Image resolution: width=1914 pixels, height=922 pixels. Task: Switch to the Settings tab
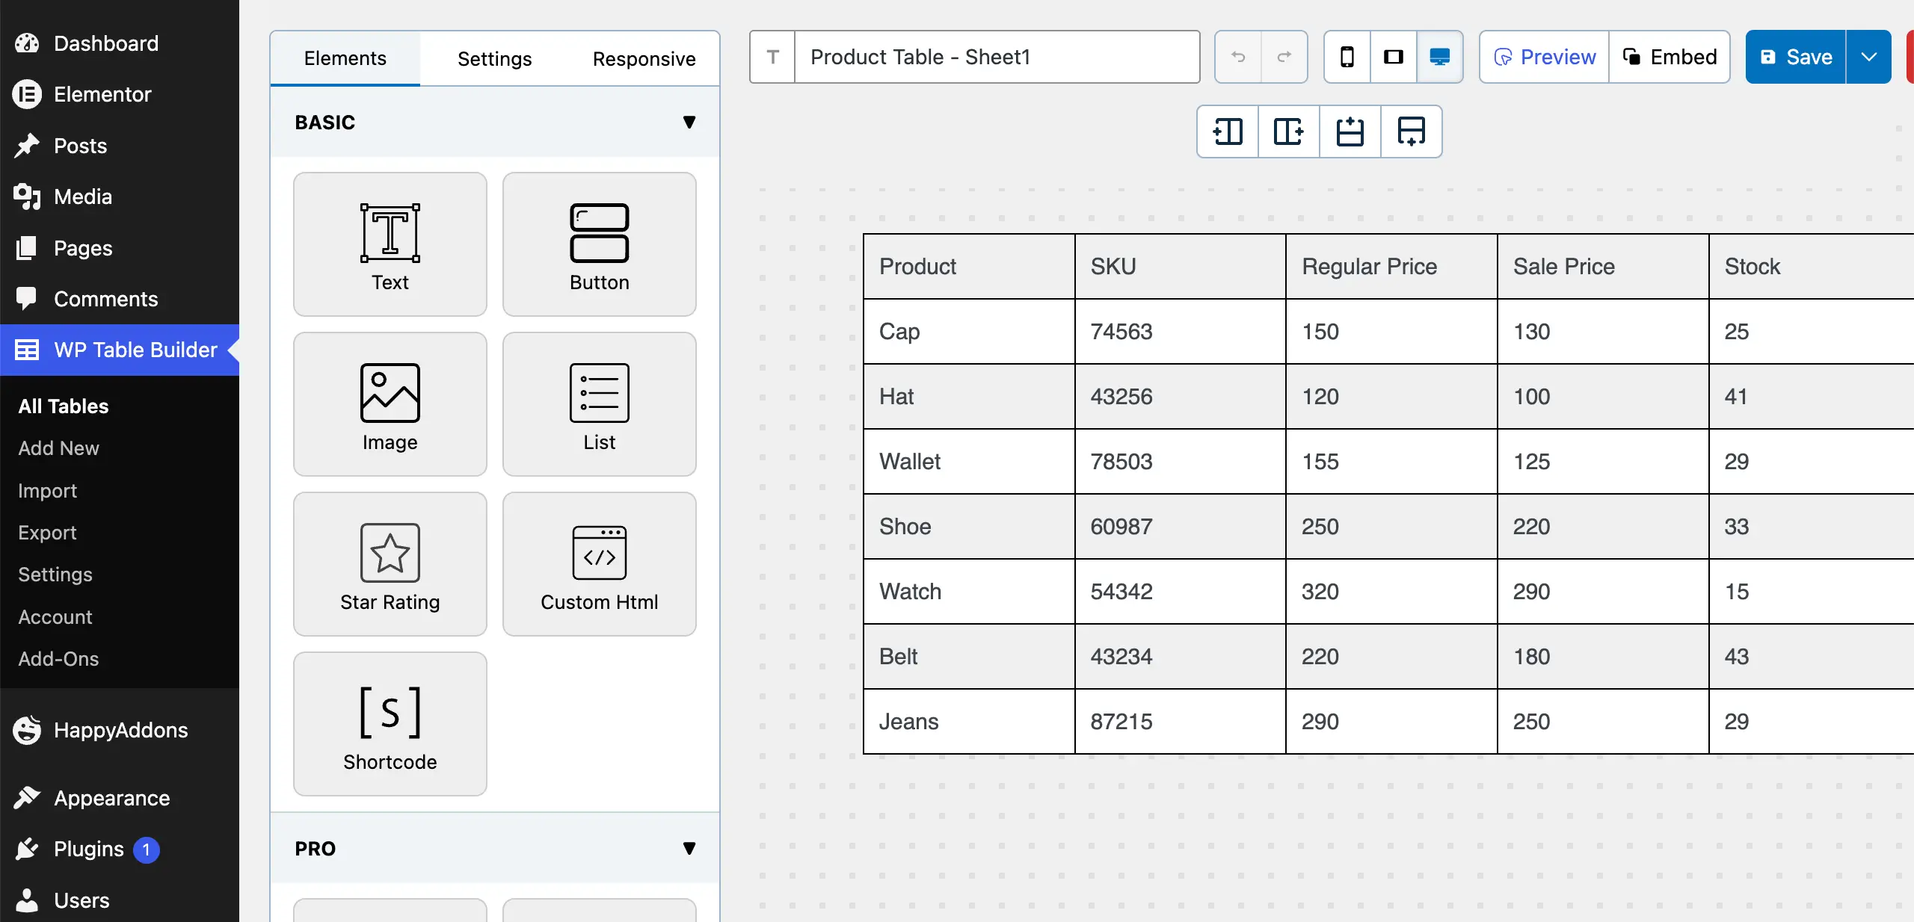point(493,58)
